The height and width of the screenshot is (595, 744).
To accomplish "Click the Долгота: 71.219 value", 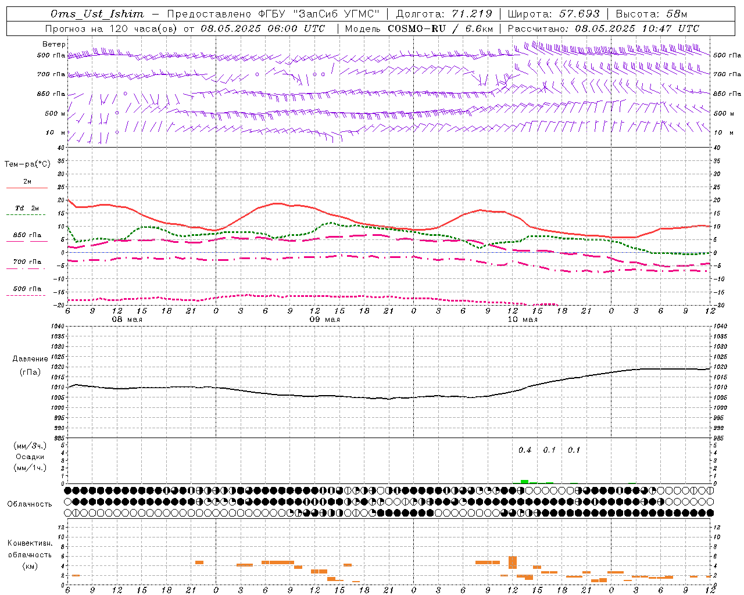I will 444,14.
